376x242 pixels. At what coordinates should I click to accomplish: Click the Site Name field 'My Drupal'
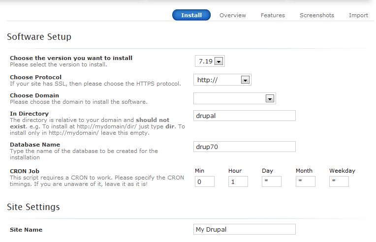[245, 230]
